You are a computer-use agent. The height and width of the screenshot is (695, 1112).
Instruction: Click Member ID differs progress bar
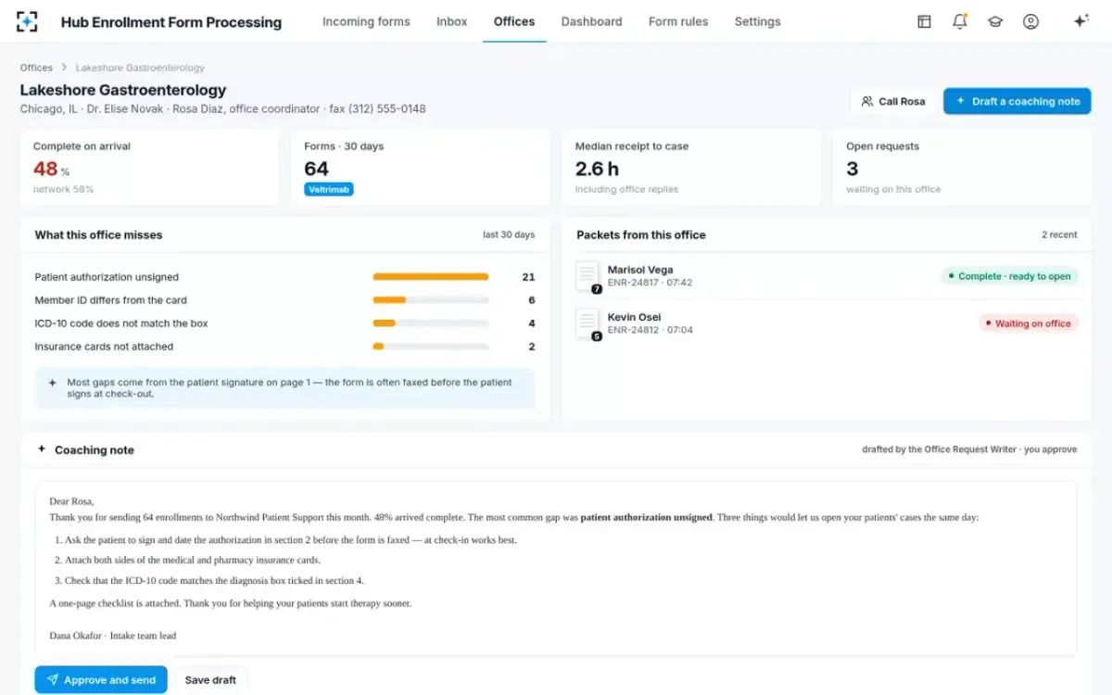pos(431,300)
